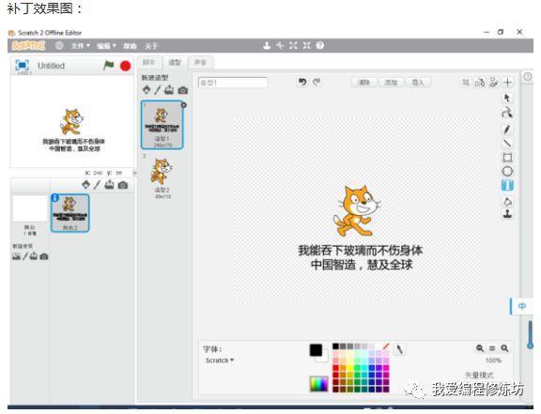This screenshot has width=541, height=414.
Task: Select the Reshape tool
Action: 507,113
